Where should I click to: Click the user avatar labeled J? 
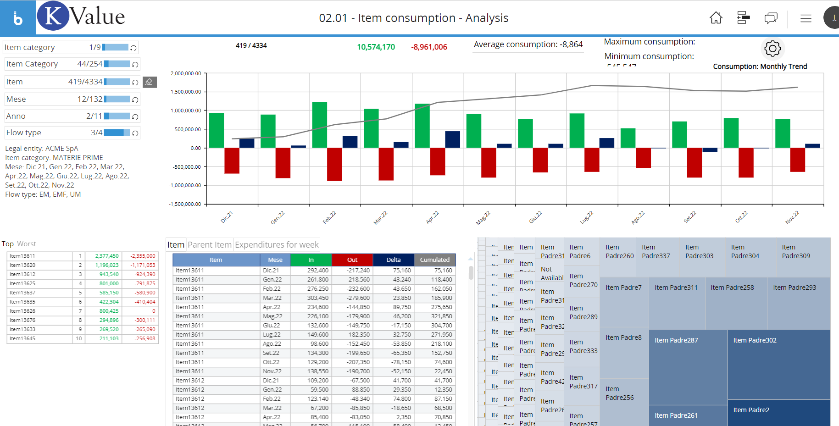(x=833, y=18)
